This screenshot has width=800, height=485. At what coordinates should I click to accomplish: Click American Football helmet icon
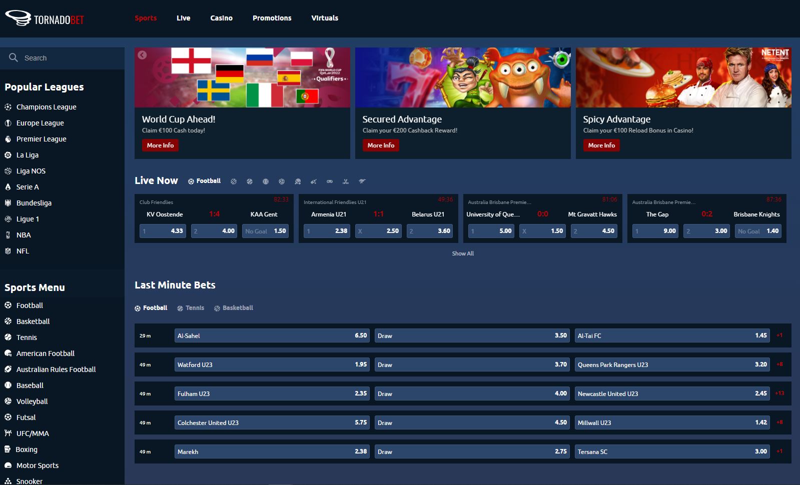8,353
